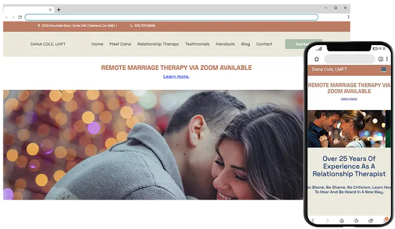Click the desktop browser address bar
Viewport: 395px width, 229px height.
coord(169,17)
